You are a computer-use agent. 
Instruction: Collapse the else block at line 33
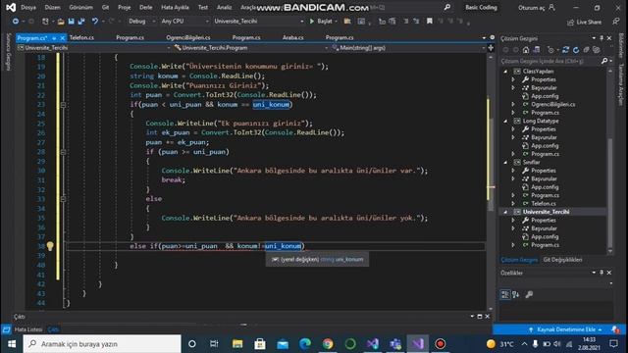[63, 199]
